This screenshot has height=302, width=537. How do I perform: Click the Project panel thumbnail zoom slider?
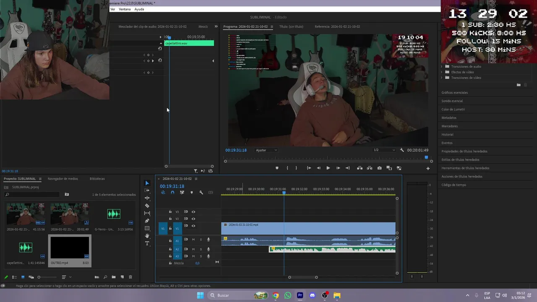pyautogui.click(x=39, y=277)
